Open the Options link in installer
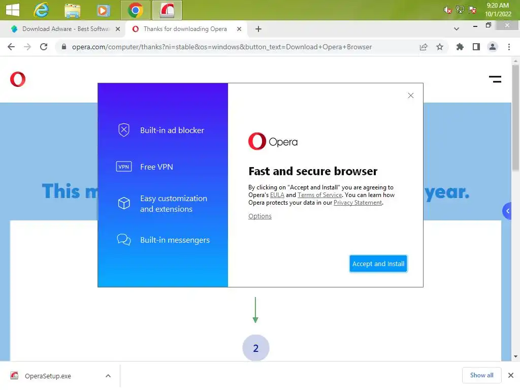 (x=259, y=216)
